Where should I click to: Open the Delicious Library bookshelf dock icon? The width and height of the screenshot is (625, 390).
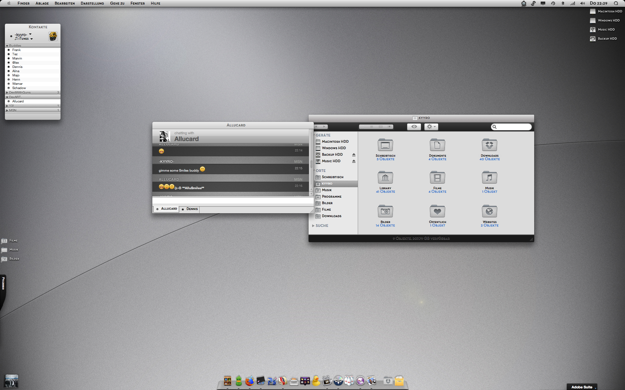coord(228,381)
